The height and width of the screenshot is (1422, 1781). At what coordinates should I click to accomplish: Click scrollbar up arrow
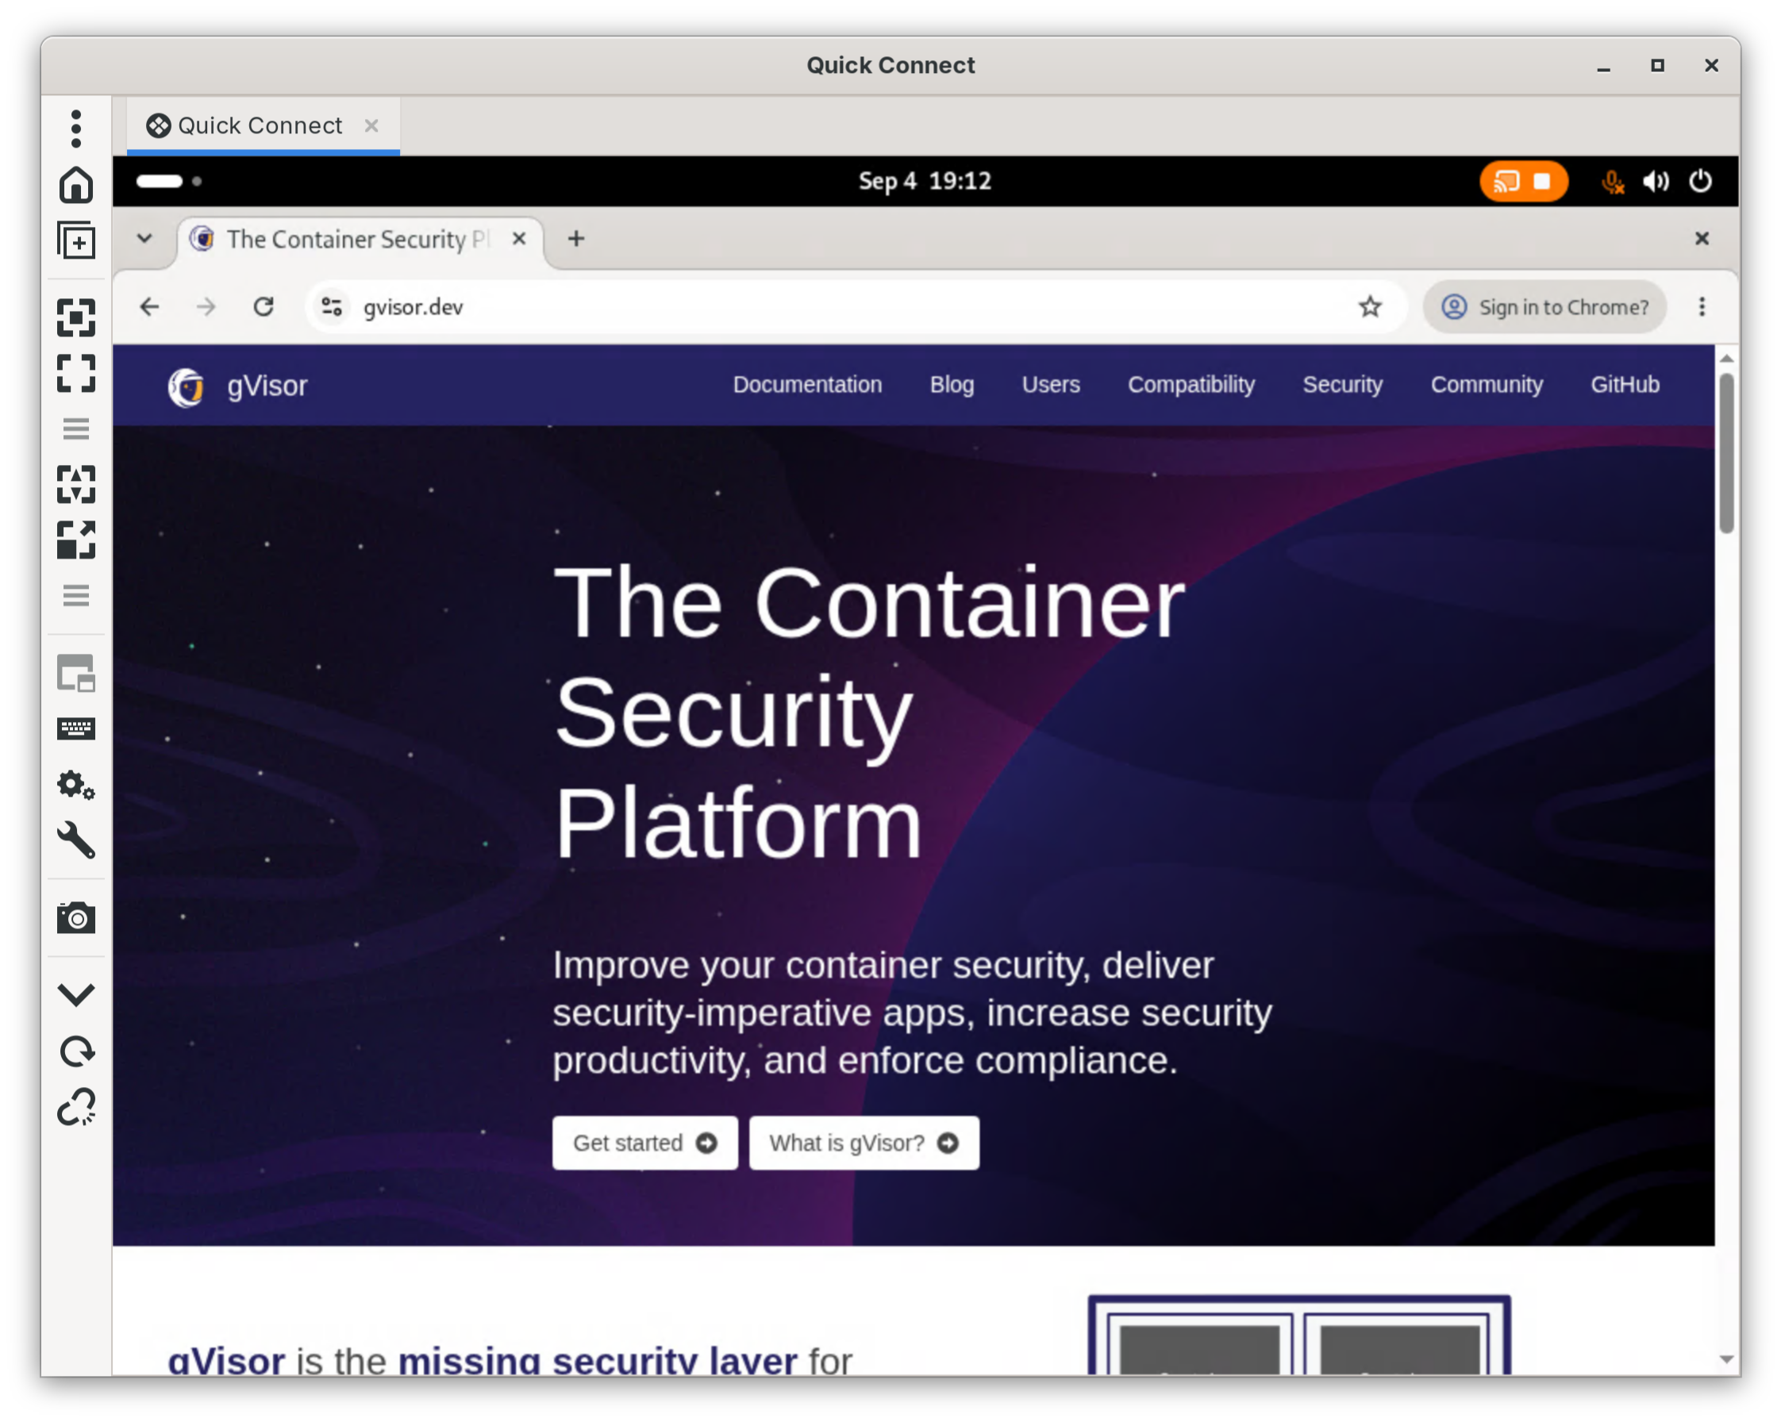coord(1725,359)
